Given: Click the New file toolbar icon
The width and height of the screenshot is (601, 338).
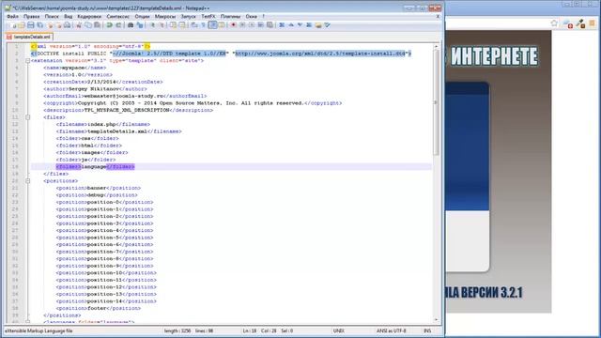Looking at the screenshot, I should [14, 25].
